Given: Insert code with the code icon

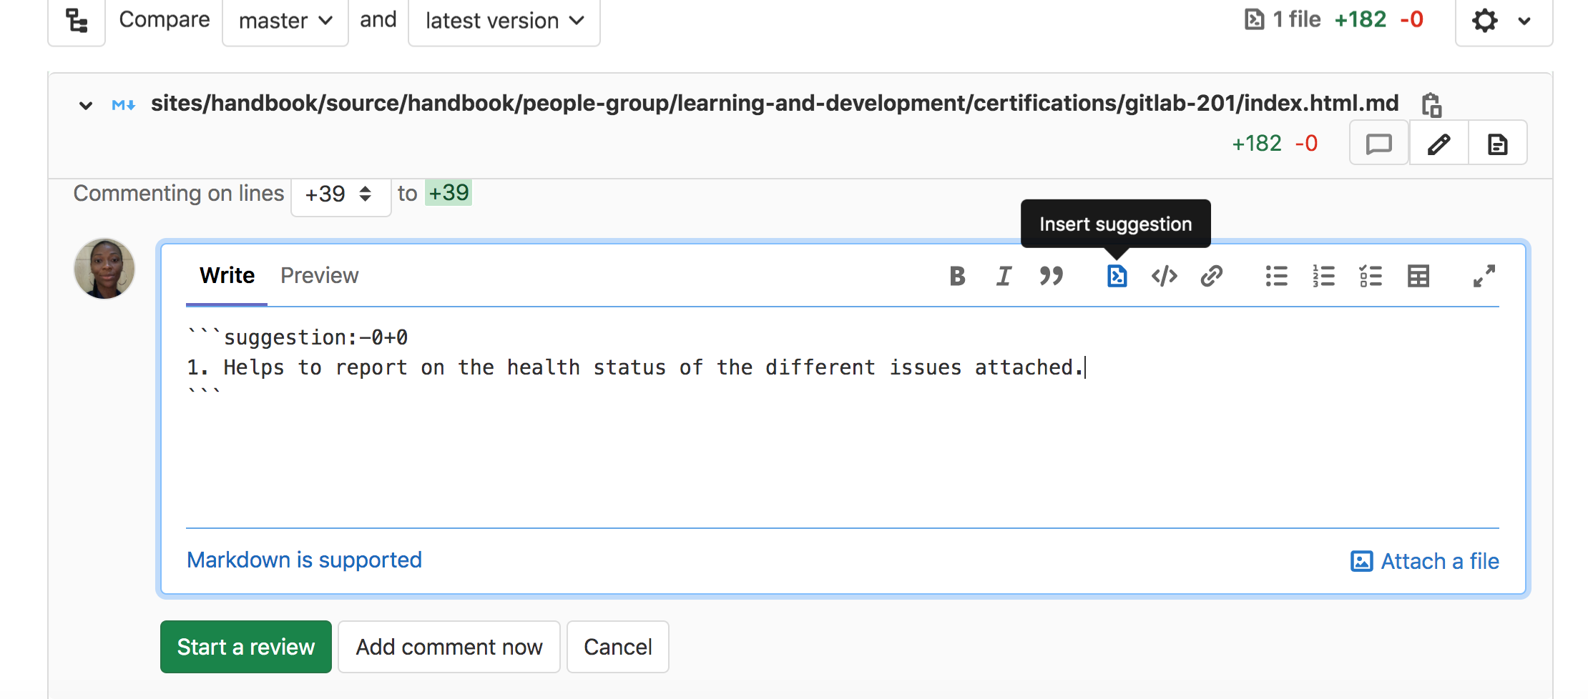Looking at the screenshot, I should (x=1164, y=276).
